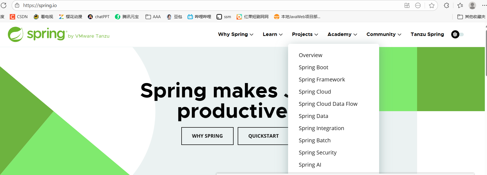Open the chatPPT bookmark
Screen dimensions: 487x175
99,17
